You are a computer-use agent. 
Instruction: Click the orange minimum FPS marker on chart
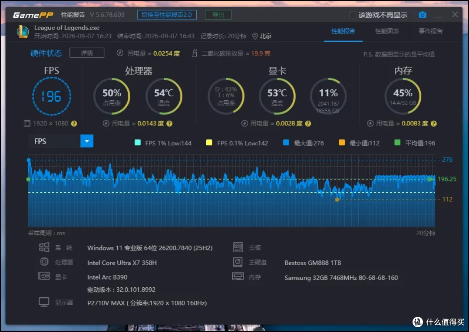pos(337,199)
